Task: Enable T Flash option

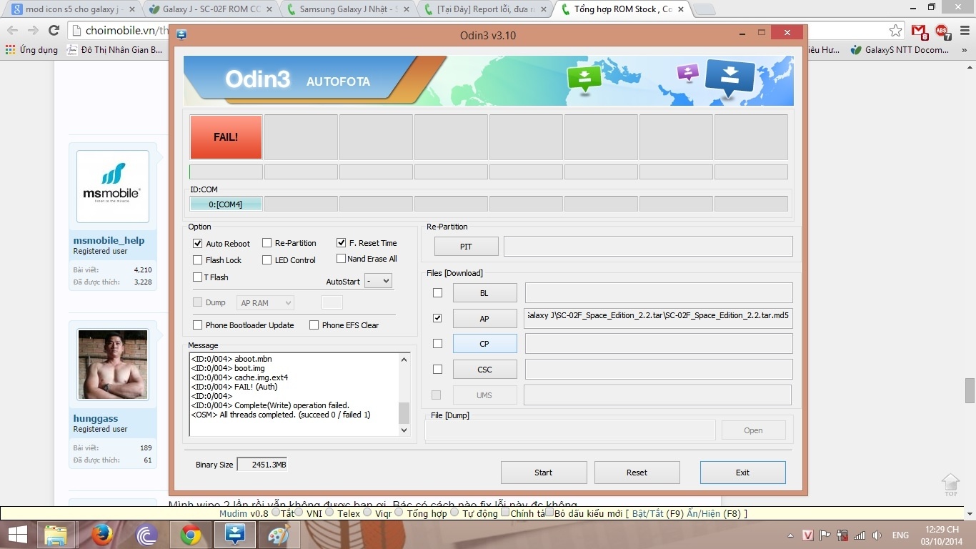Action: 198,277
